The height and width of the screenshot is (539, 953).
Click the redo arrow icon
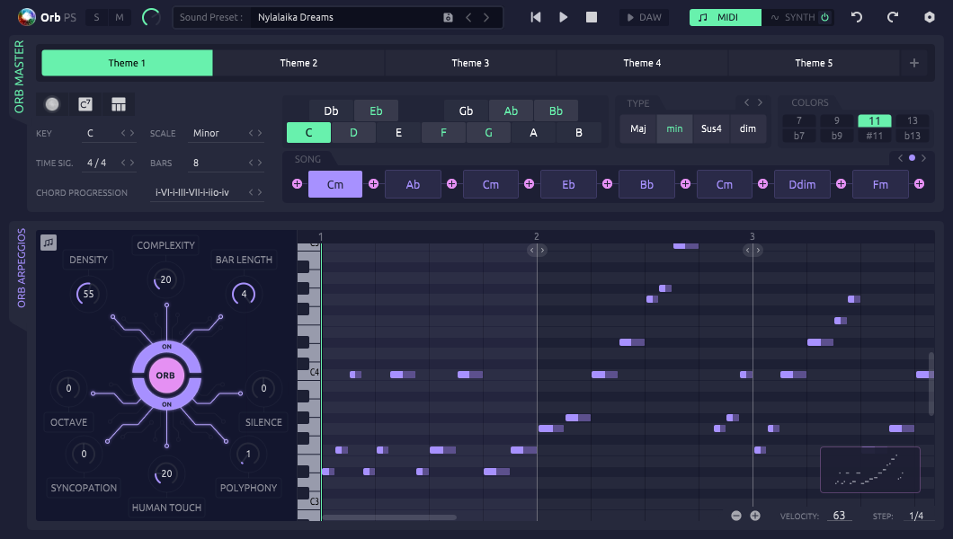click(893, 17)
